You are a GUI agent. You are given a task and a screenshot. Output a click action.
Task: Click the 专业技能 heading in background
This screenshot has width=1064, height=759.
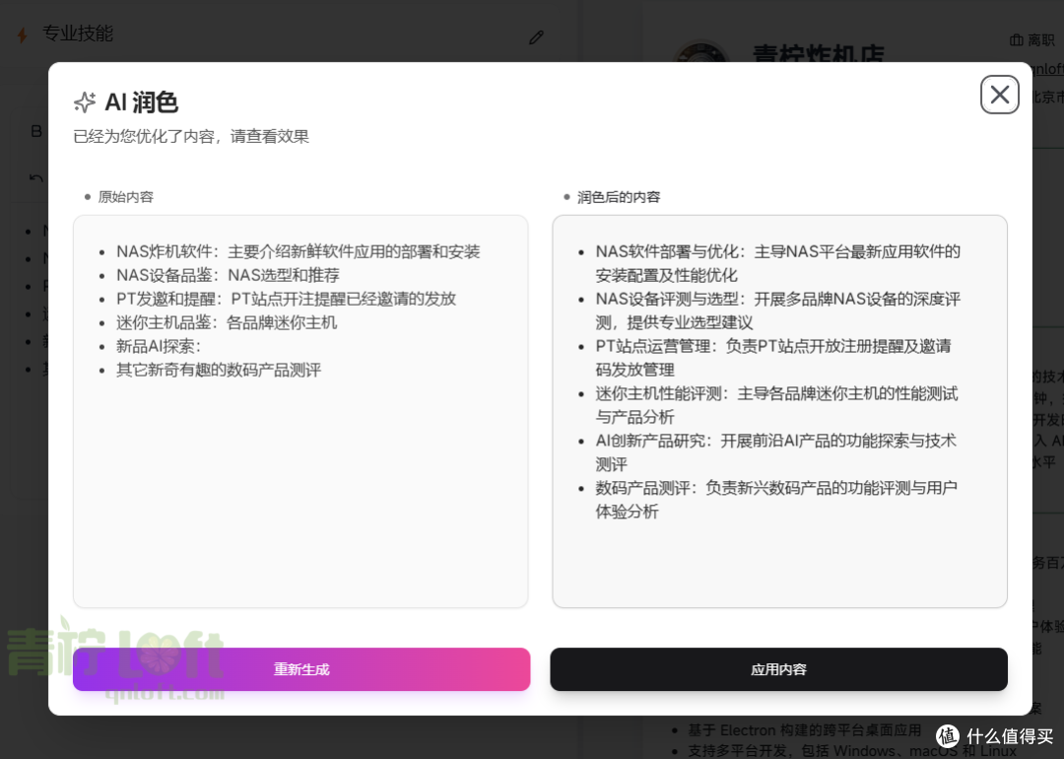[78, 34]
